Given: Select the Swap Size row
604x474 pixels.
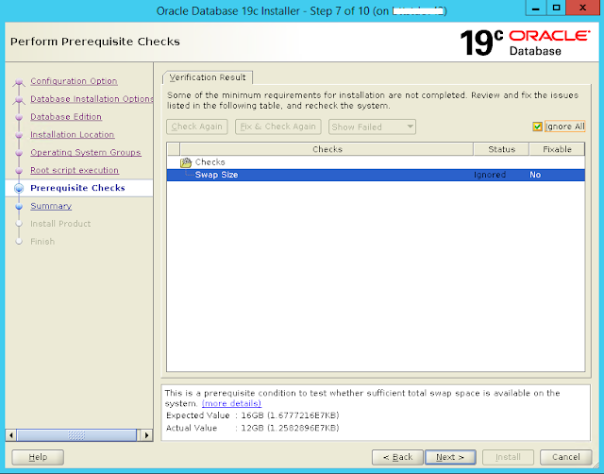Looking at the screenshot, I should click(x=376, y=175).
